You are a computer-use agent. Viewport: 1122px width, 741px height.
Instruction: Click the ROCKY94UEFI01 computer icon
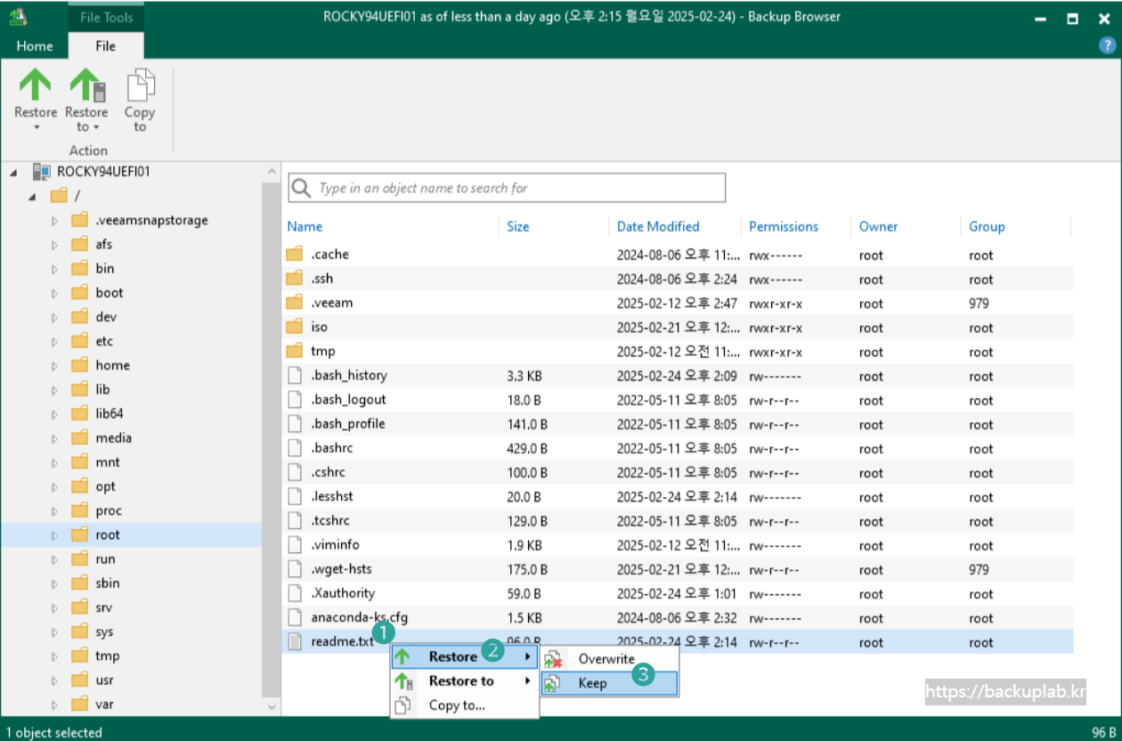click(x=41, y=172)
